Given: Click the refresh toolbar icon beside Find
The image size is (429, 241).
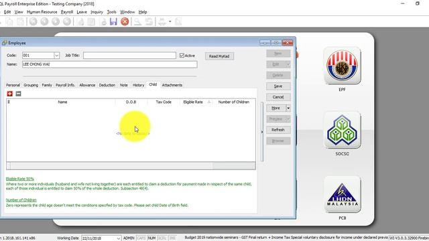Looking at the screenshot, I should (149, 21).
